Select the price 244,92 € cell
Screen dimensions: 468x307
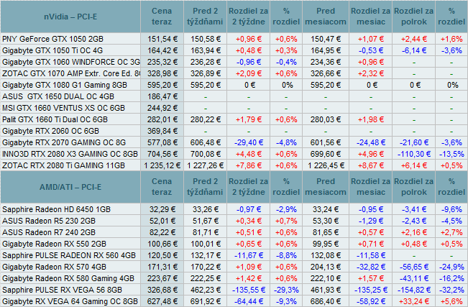pos(162,108)
